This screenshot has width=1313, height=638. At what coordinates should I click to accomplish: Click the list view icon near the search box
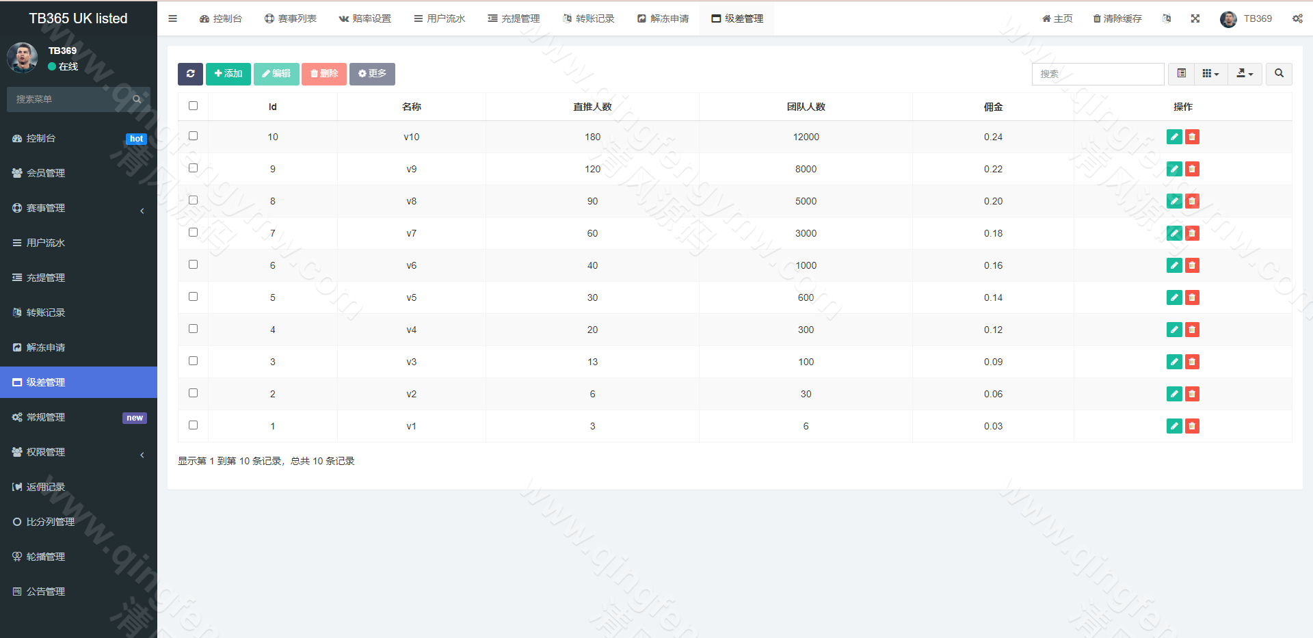[1180, 74]
